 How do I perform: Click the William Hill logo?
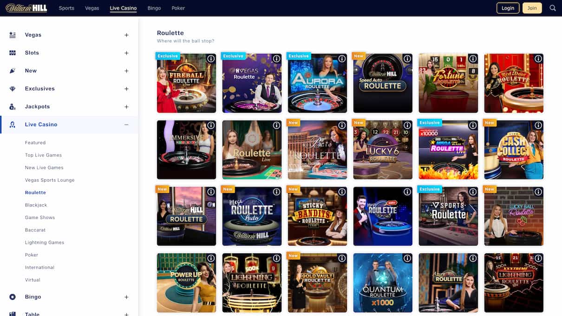pos(26,8)
